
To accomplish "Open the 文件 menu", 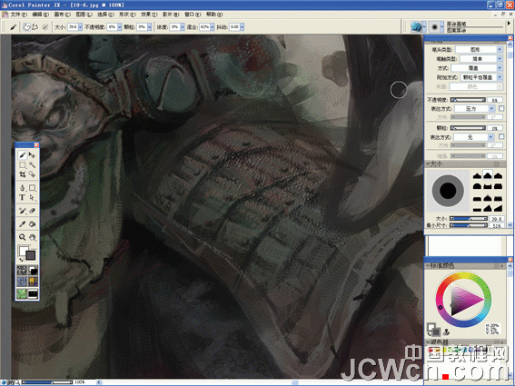I will [19, 15].
